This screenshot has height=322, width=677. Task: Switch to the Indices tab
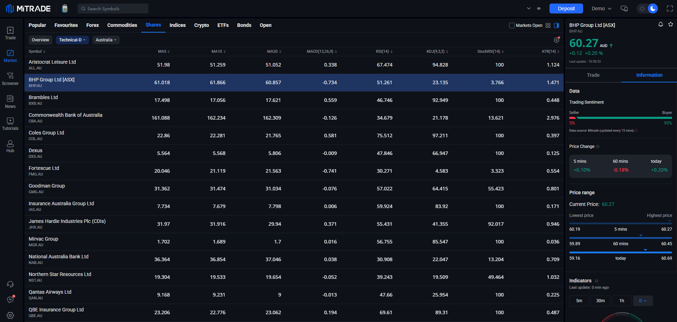(x=177, y=25)
